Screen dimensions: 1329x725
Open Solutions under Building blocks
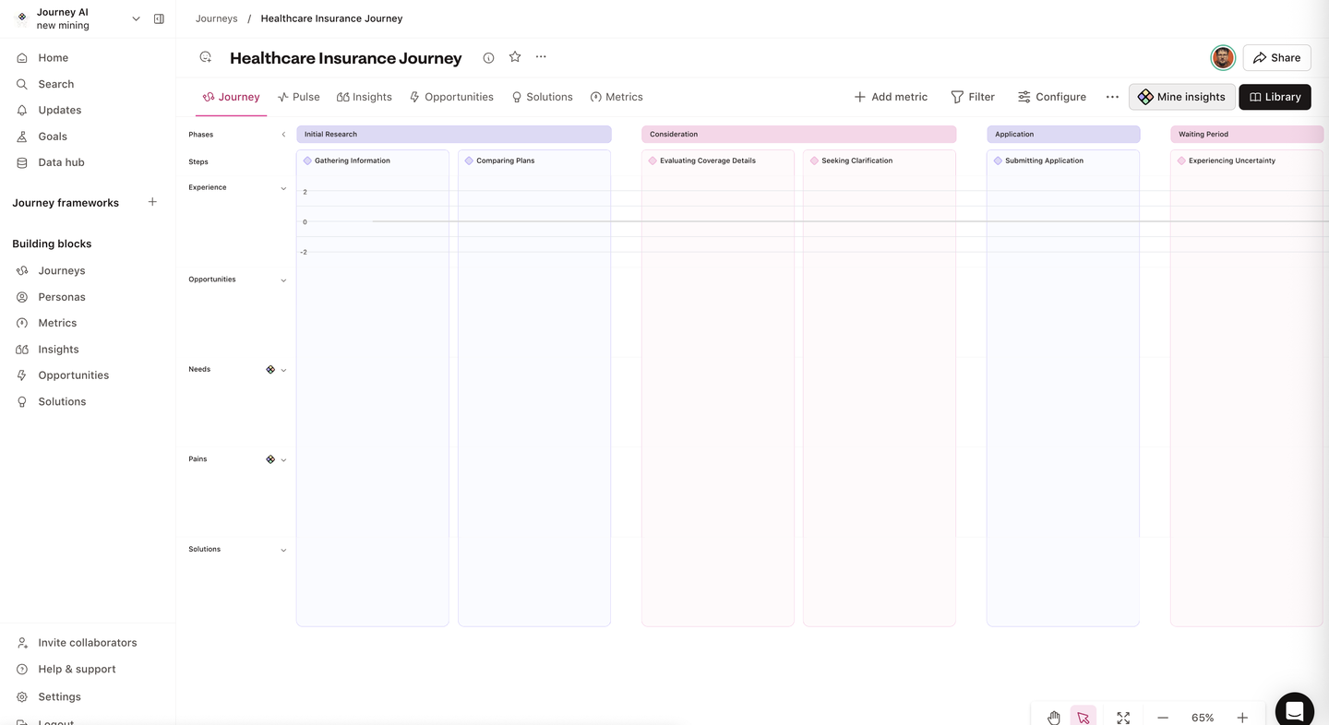(62, 401)
